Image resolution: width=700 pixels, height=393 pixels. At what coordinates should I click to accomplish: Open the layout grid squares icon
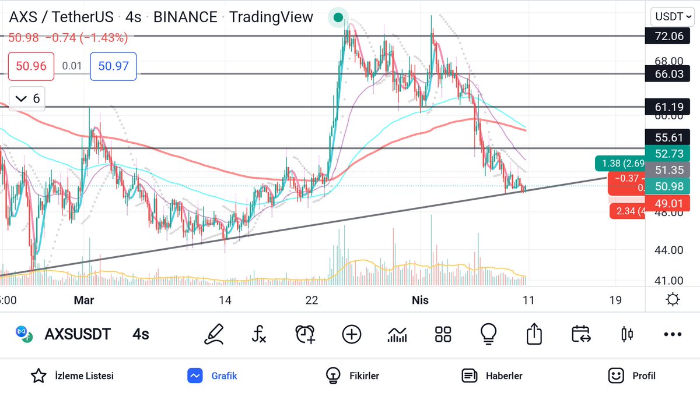coord(443,334)
